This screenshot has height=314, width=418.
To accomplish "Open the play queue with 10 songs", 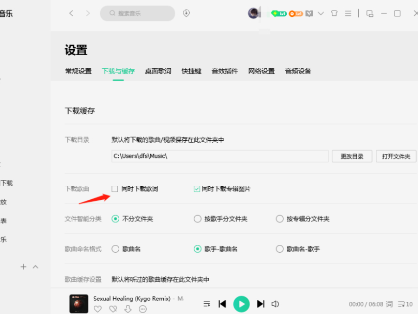I will click(x=405, y=304).
